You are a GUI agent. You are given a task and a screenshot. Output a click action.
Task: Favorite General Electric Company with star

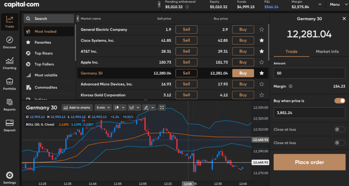(261, 29)
